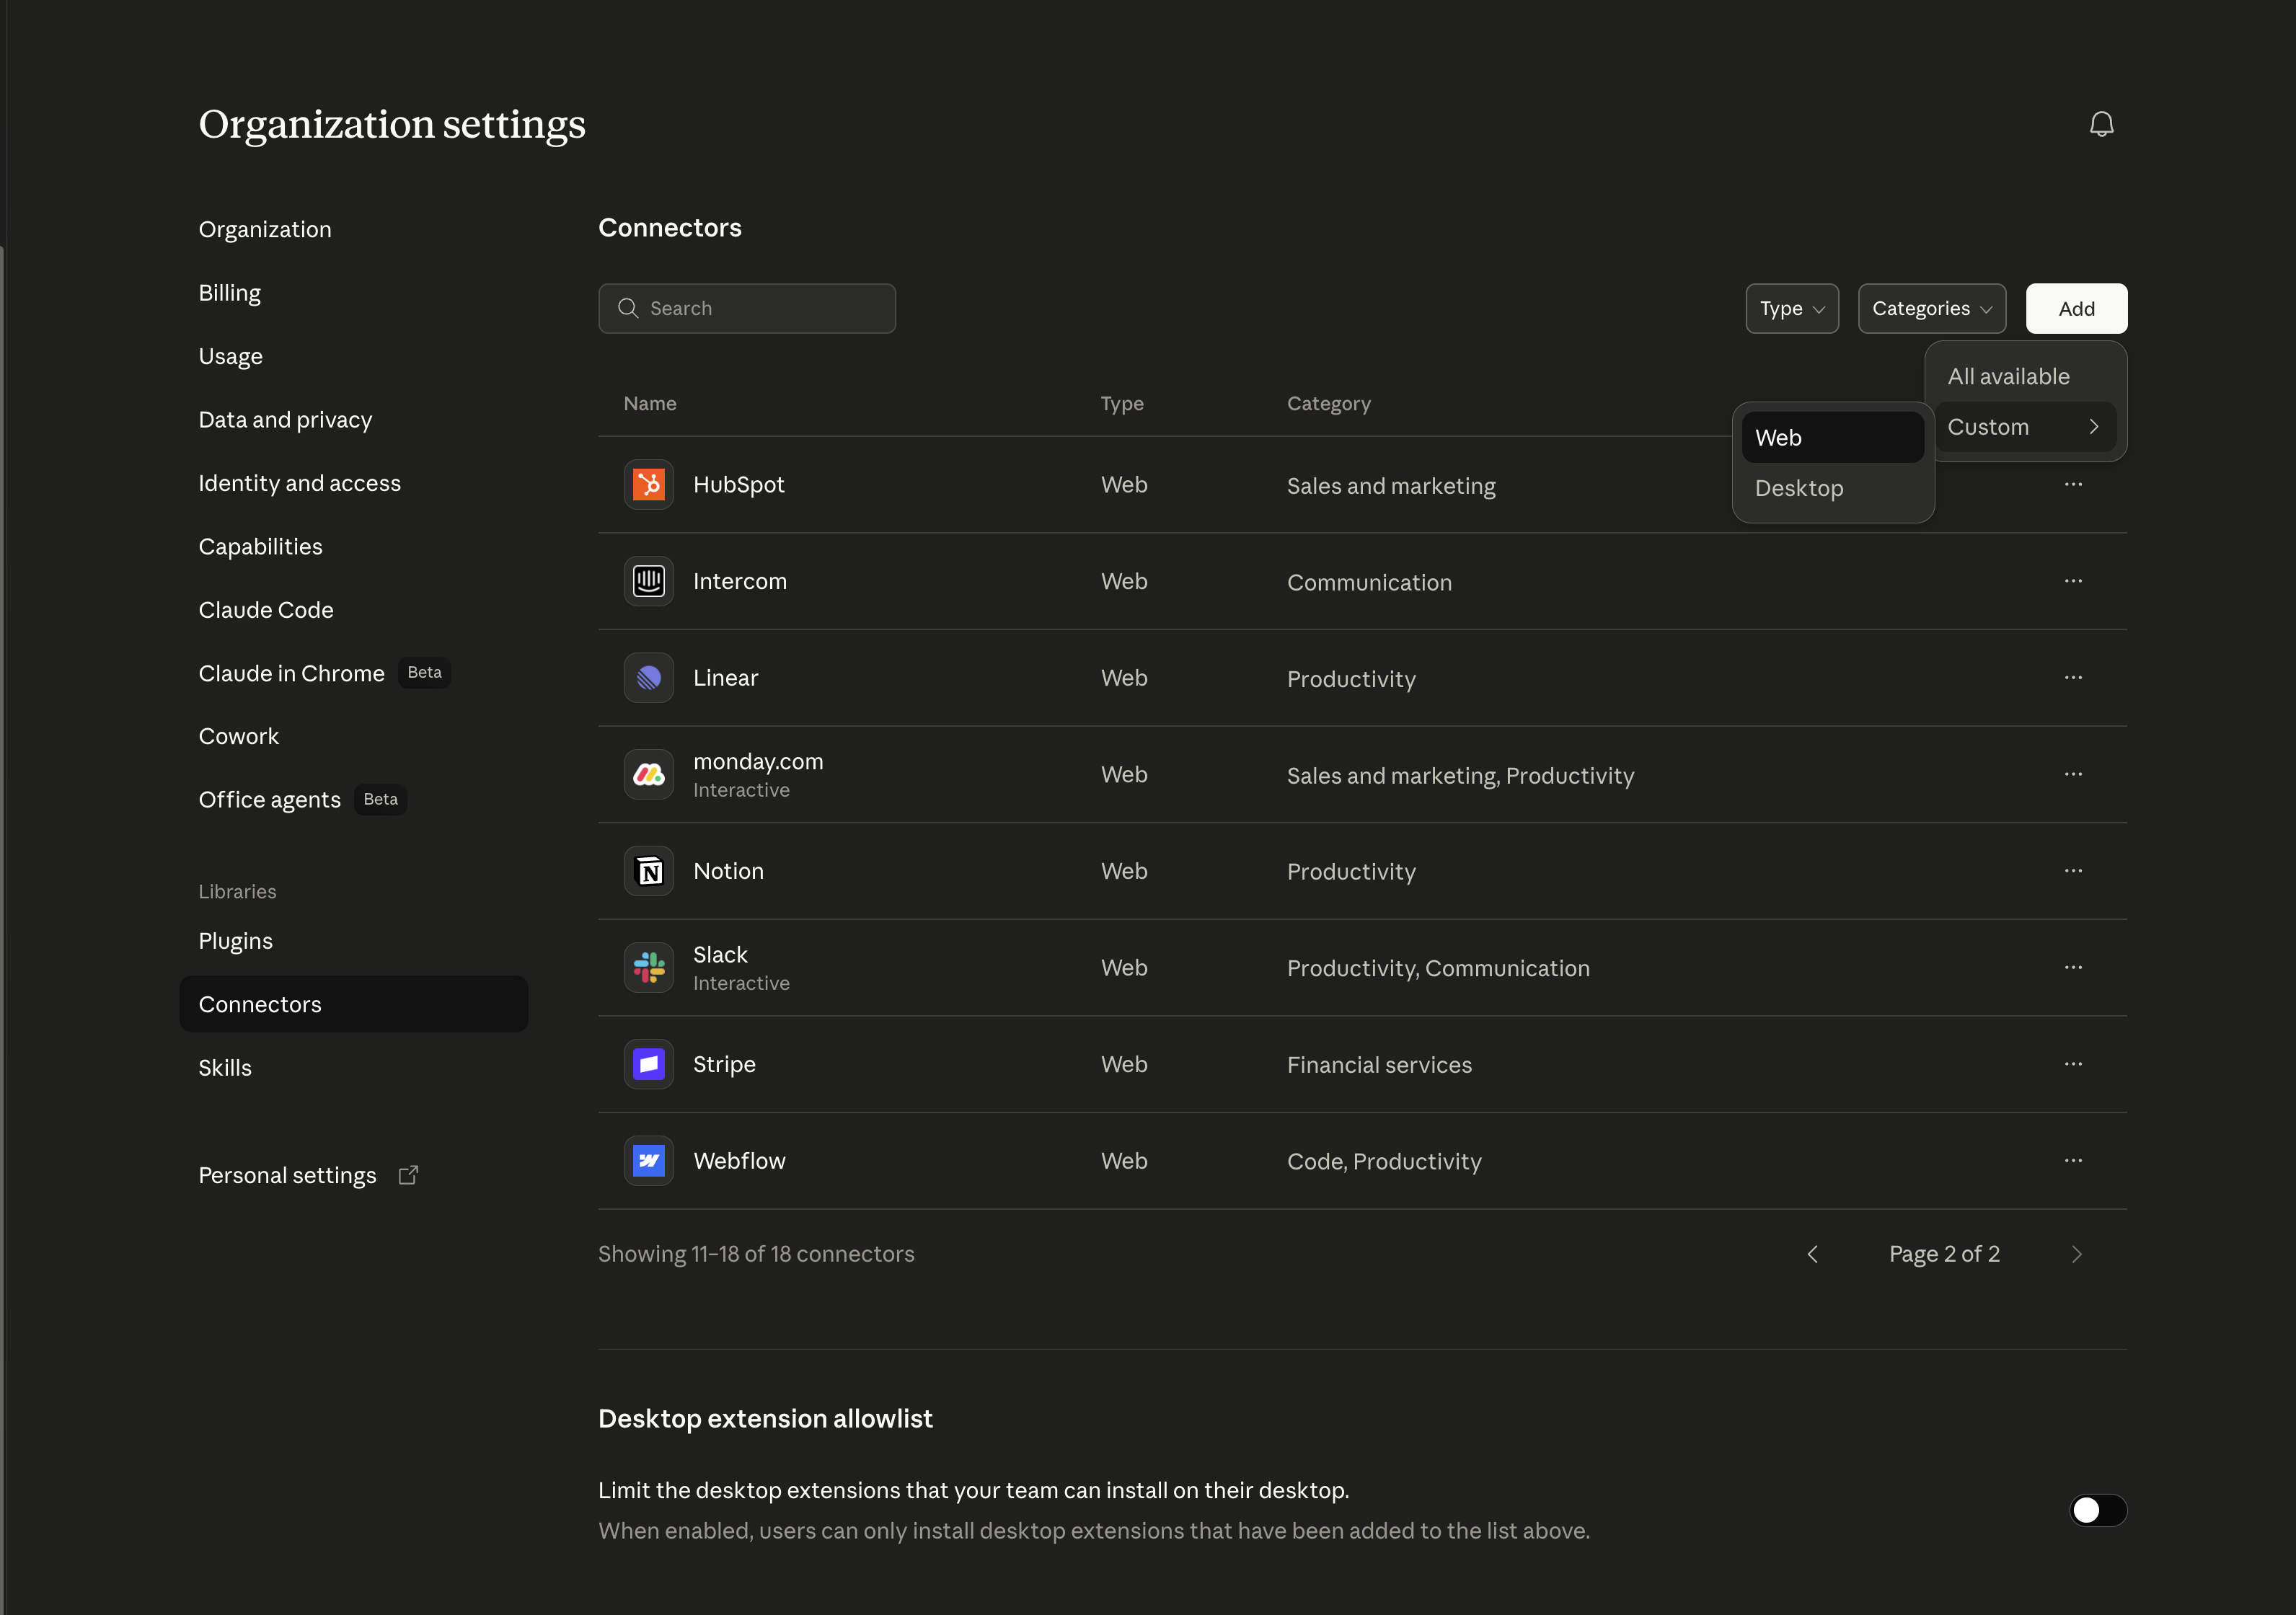The image size is (2296, 1615).
Task: Open the Categories filter dropdown
Action: pyautogui.click(x=1931, y=309)
